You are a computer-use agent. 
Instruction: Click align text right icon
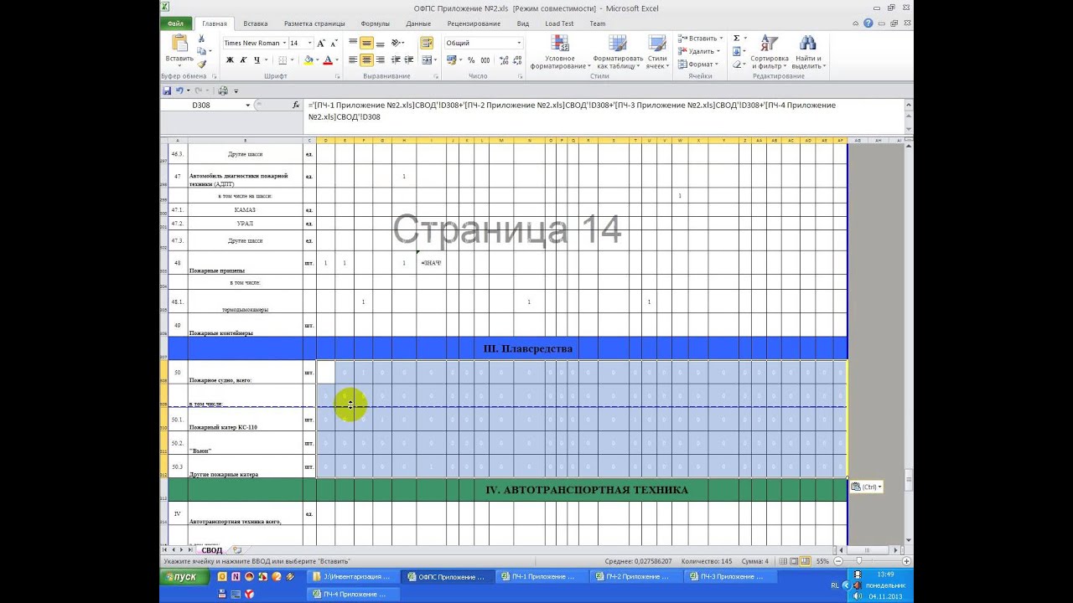click(380, 60)
